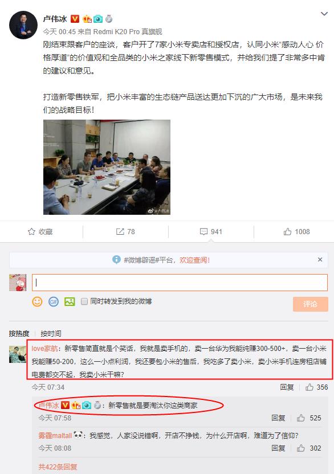The width and height of the screenshot is (334, 474).
Task: Expand the post options chevron at top right
Action: 324,14
